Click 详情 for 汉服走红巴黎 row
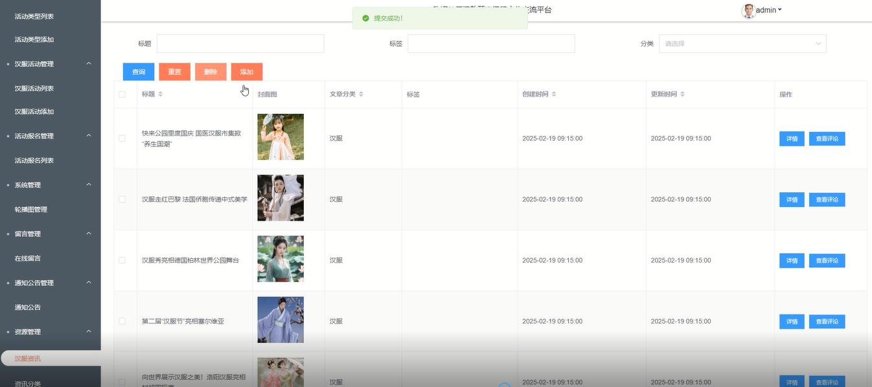872x387 pixels. pyautogui.click(x=792, y=199)
